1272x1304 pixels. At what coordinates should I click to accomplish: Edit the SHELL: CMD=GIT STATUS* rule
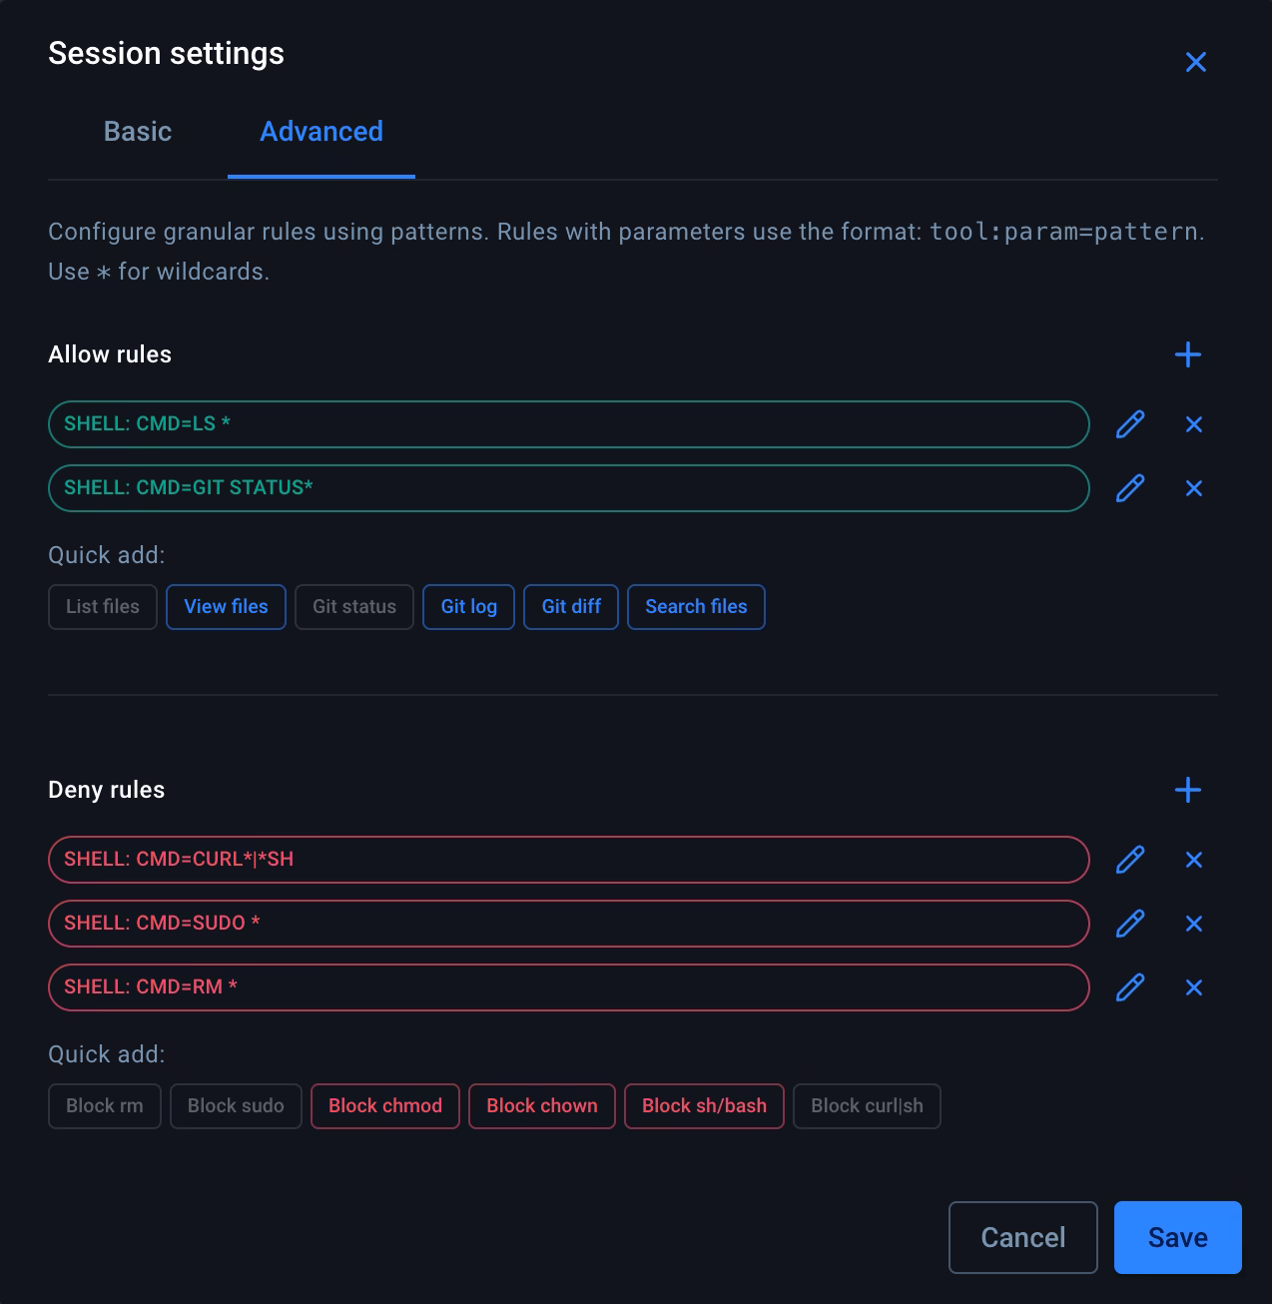click(1129, 488)
